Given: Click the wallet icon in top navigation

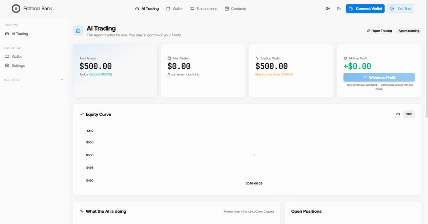Looking at the screenshot, I should [168, 9].
